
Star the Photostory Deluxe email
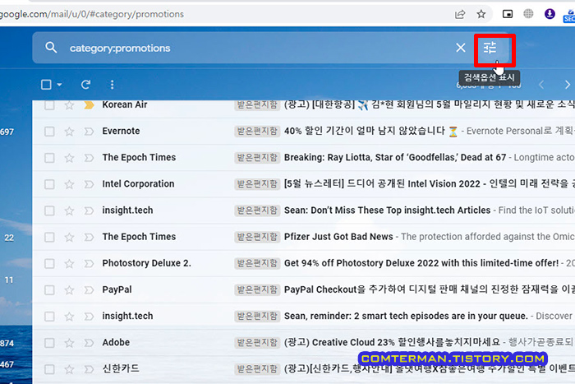click(x=69, y=264)
